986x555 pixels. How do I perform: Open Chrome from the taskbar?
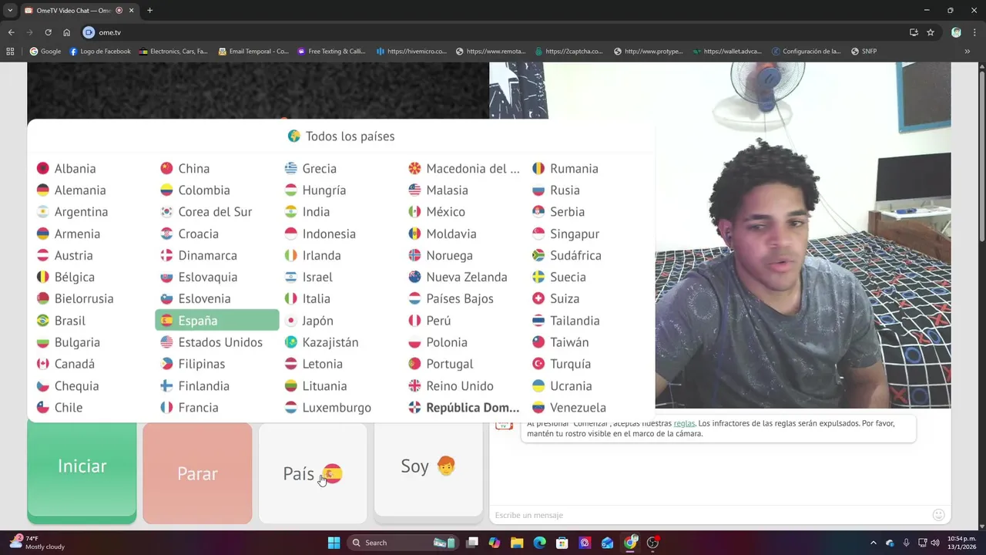(x=631, y=543)
